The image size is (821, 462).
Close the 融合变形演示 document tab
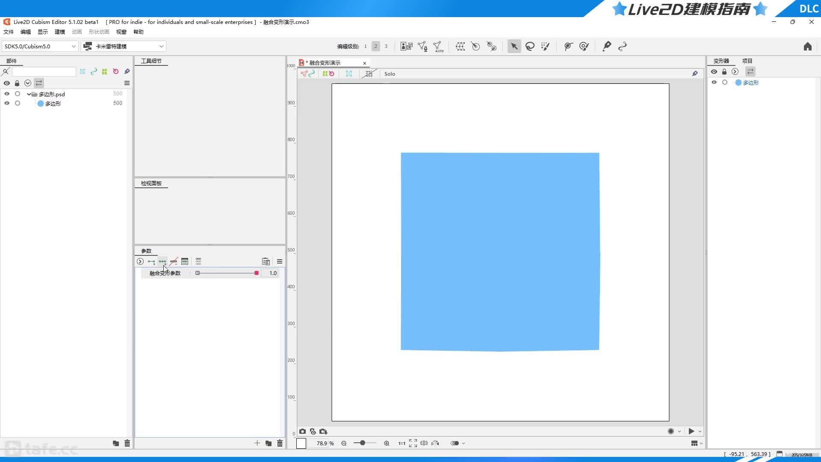pos(365,63)
